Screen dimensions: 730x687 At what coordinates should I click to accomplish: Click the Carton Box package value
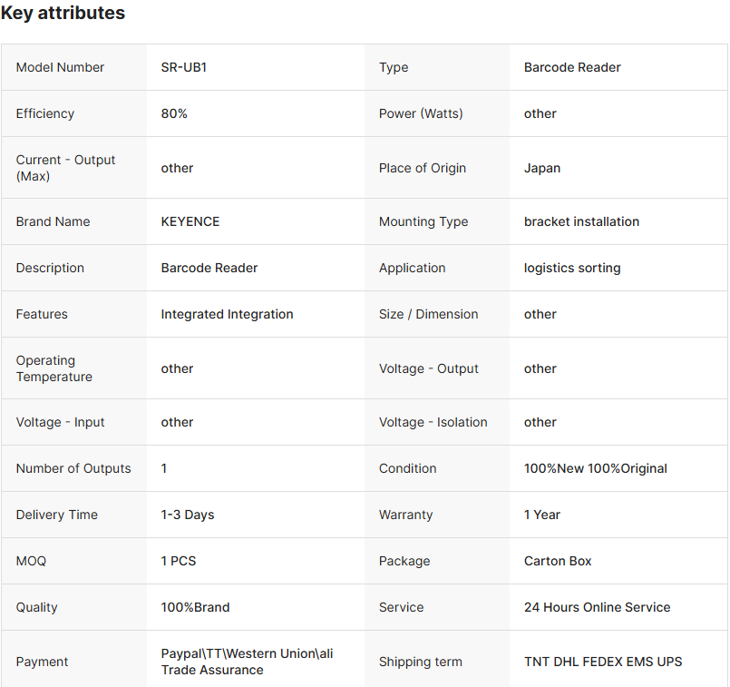click(558, 561)
